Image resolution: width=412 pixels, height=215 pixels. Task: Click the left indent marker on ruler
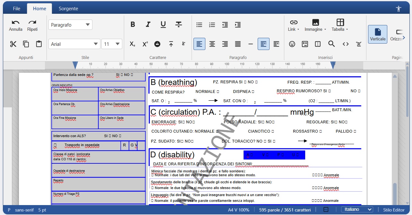[x=75, y=65]
